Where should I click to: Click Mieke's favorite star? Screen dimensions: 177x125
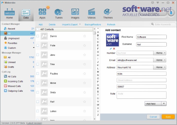coord(84,83)
